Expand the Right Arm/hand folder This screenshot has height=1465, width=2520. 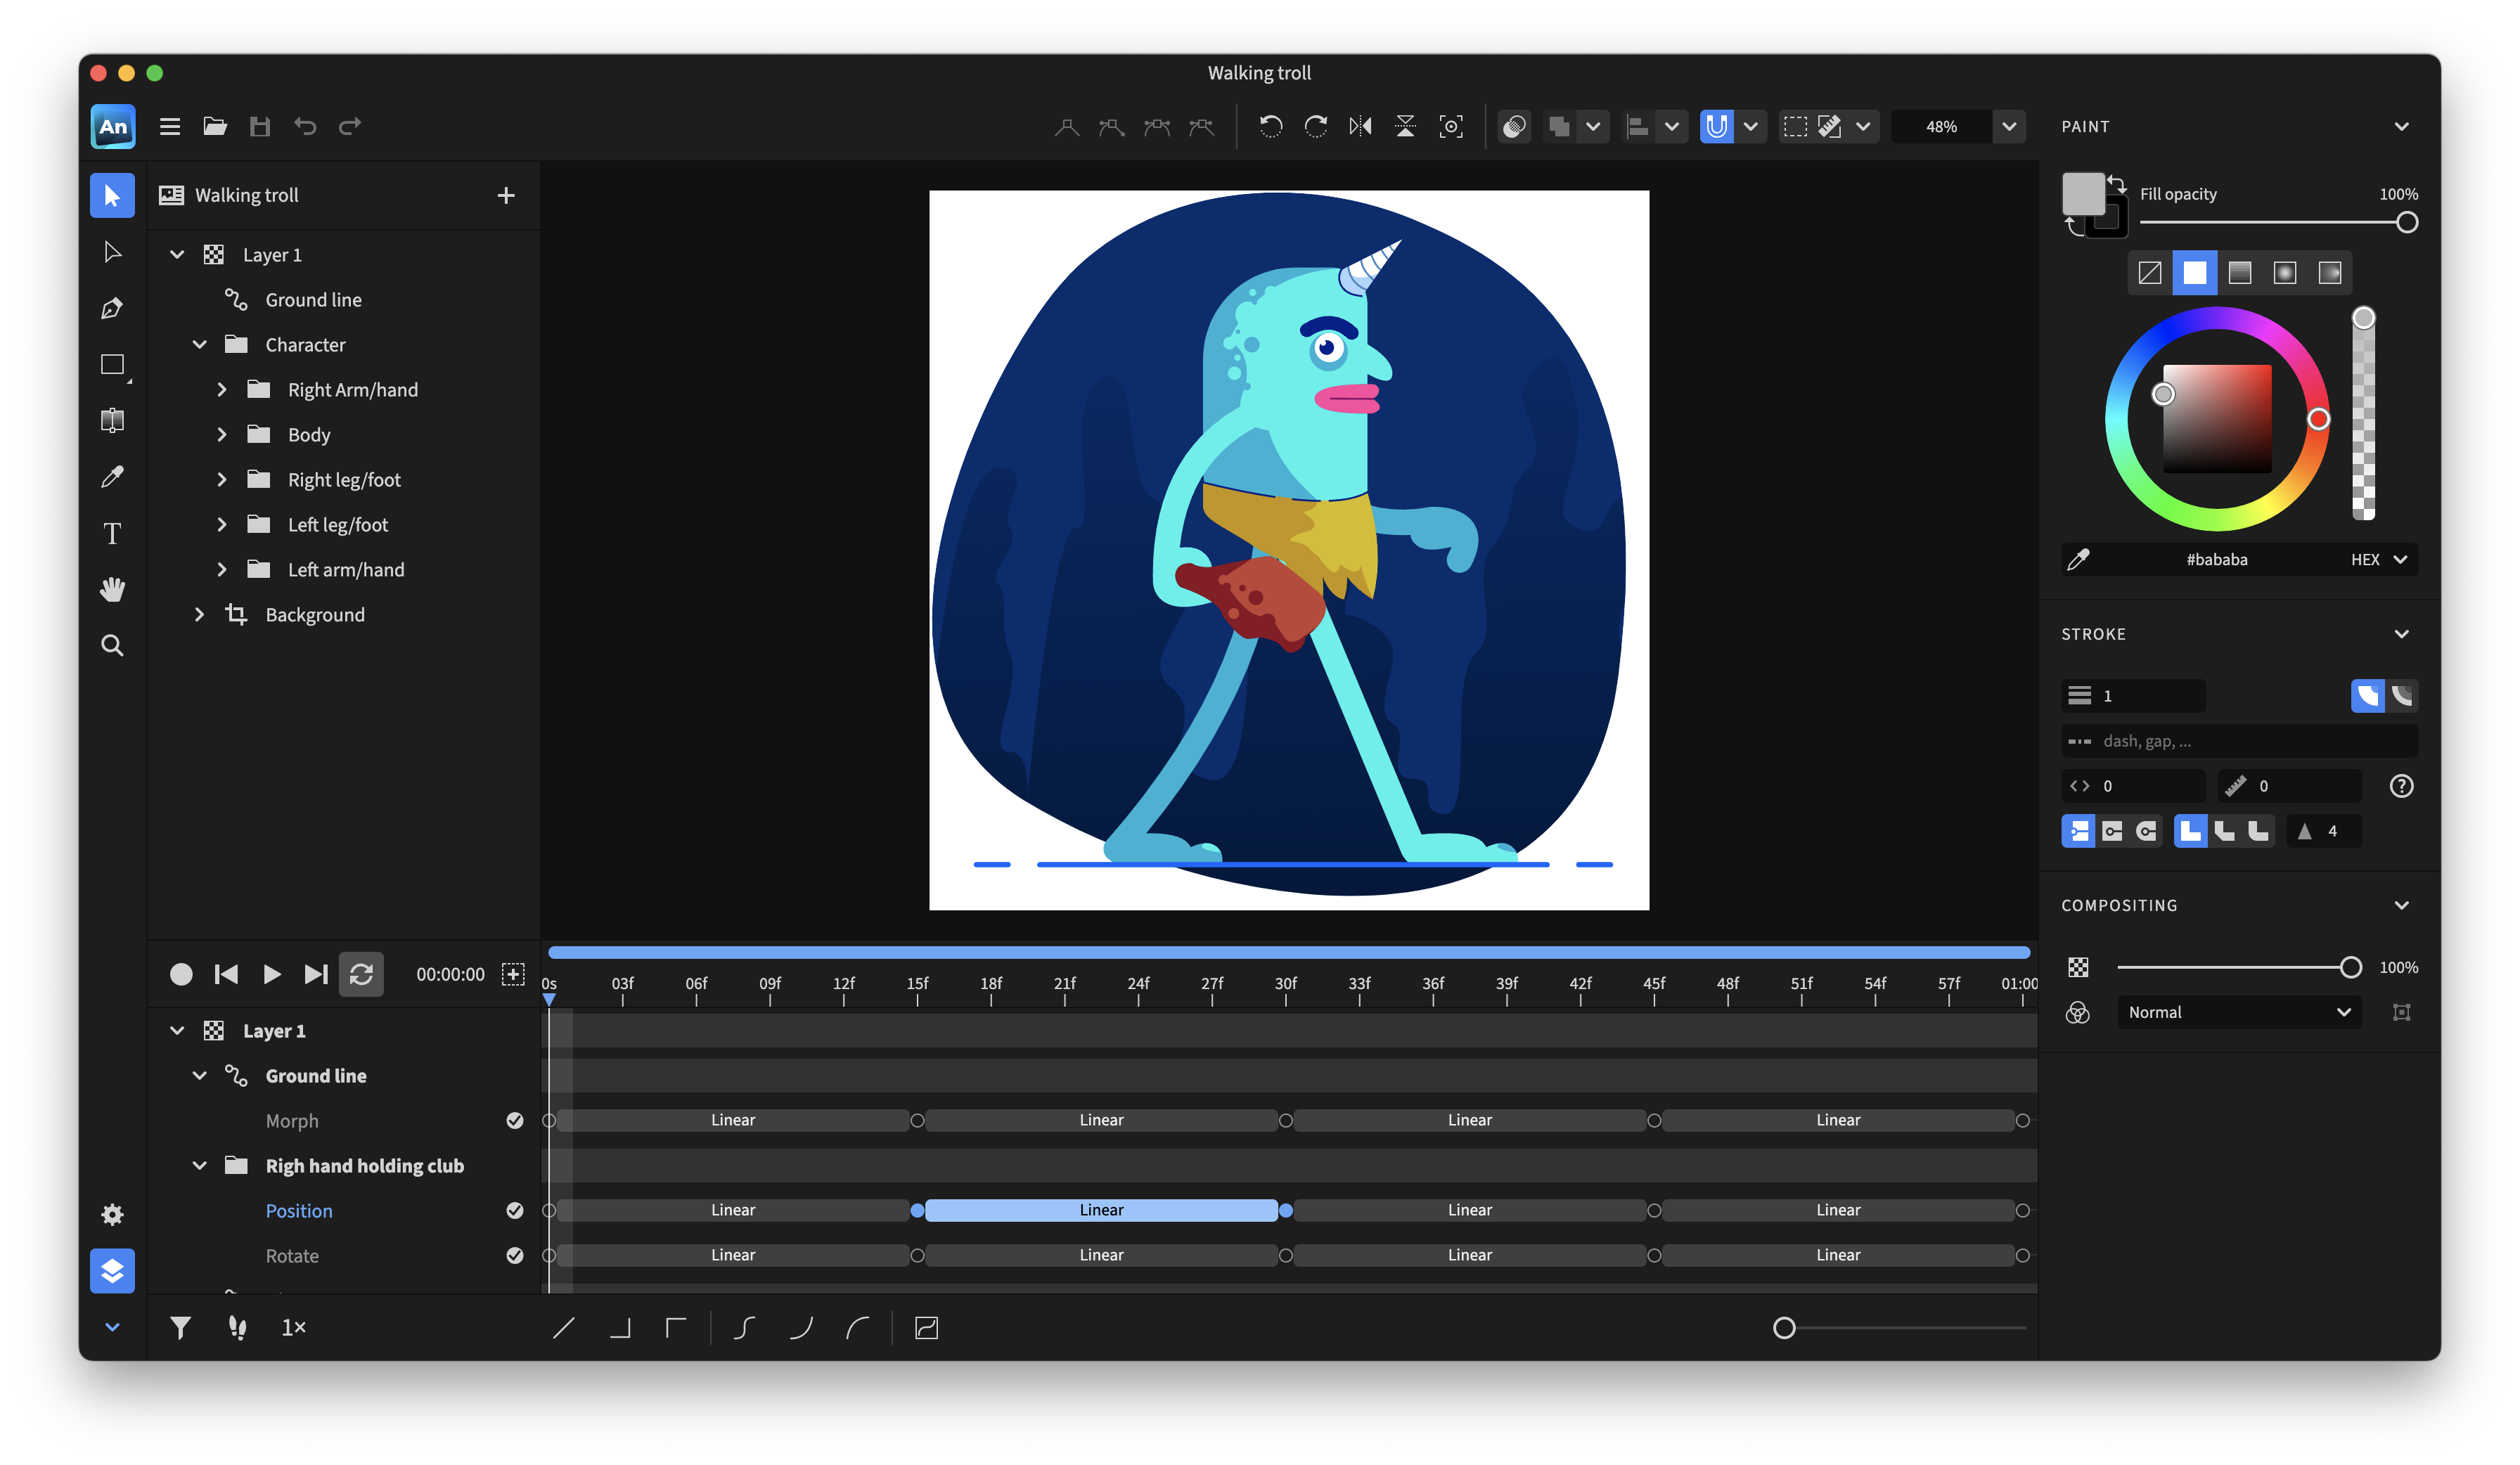pyautogui.click(x=222, y=389)
